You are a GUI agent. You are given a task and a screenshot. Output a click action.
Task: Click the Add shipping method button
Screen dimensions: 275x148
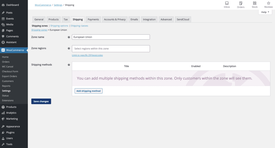coord(89,91)
